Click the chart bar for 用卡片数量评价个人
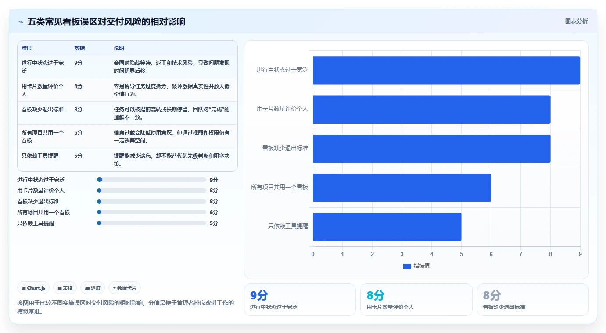The width and height of the screenshot is (606, 333). (431, 109)
